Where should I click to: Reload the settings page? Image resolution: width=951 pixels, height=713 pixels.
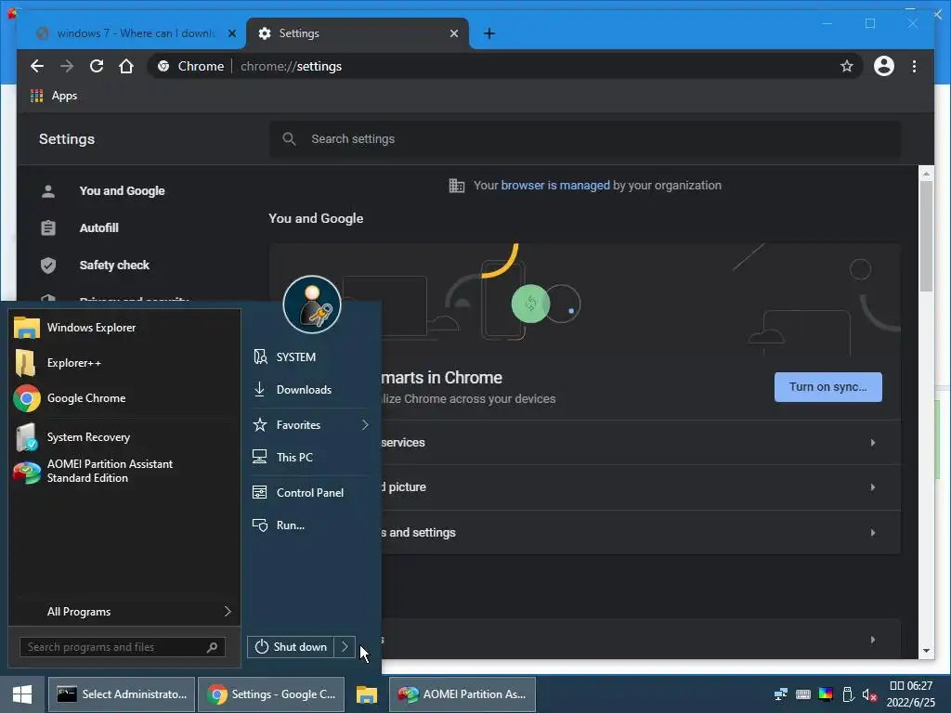97,66
